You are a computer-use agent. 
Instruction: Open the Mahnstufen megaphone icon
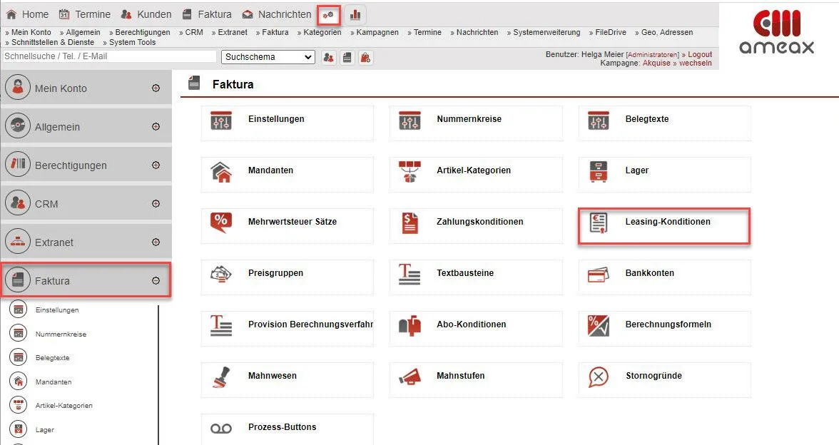(x=410, y=377)
